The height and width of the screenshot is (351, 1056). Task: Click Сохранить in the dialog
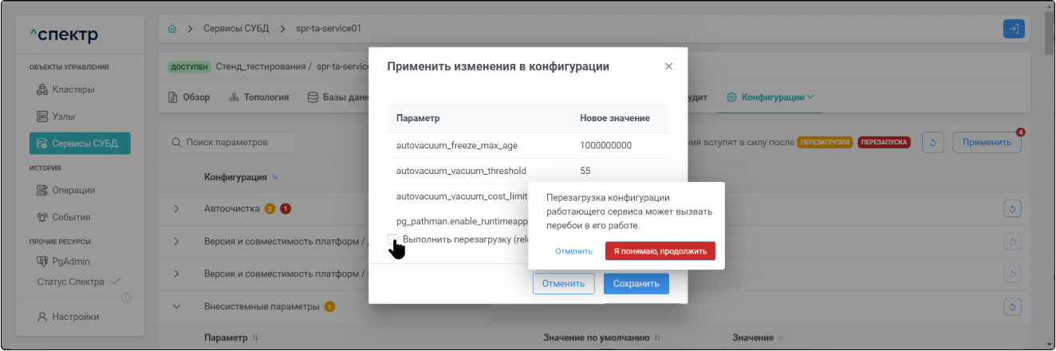(636, 283)
